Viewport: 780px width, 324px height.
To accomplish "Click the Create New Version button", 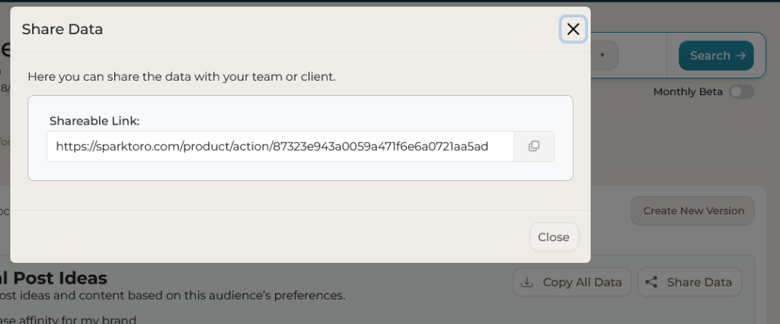I will coord(692,211).
